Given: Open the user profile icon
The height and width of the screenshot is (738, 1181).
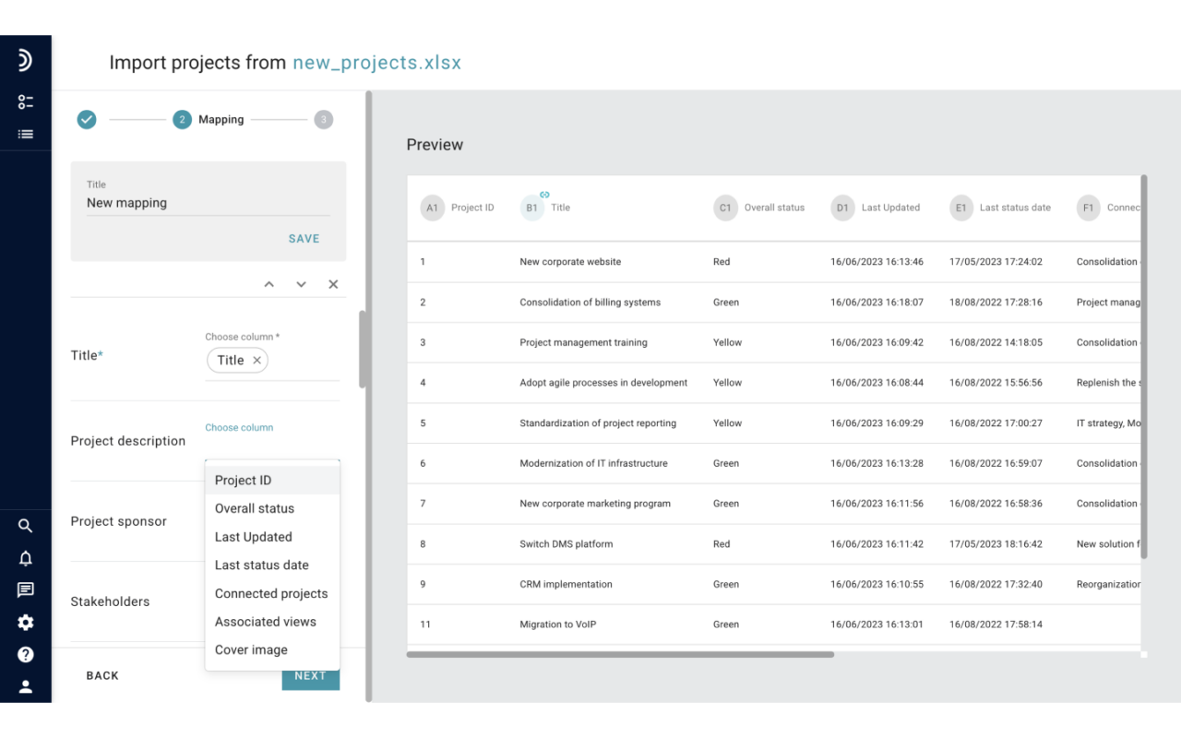Looking at the screenshot, I should point(25,686).
